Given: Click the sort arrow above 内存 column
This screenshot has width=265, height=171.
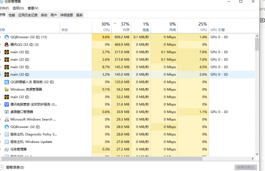Looking at the screenshot, I should click(x=115, y=24).
